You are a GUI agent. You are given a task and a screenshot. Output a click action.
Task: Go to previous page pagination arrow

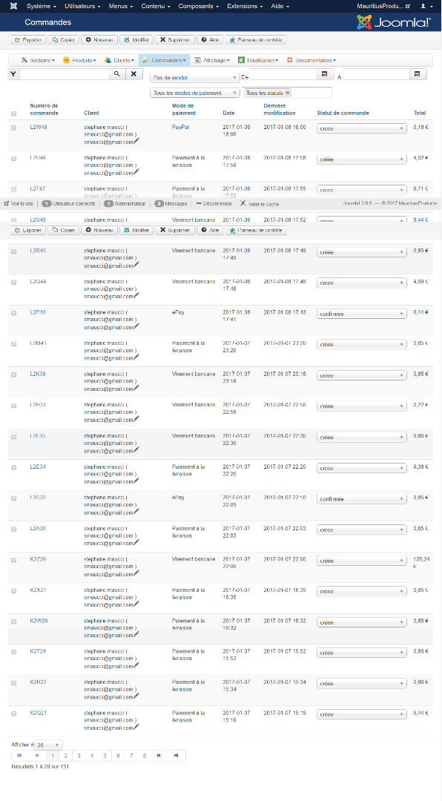coord(37,756)
